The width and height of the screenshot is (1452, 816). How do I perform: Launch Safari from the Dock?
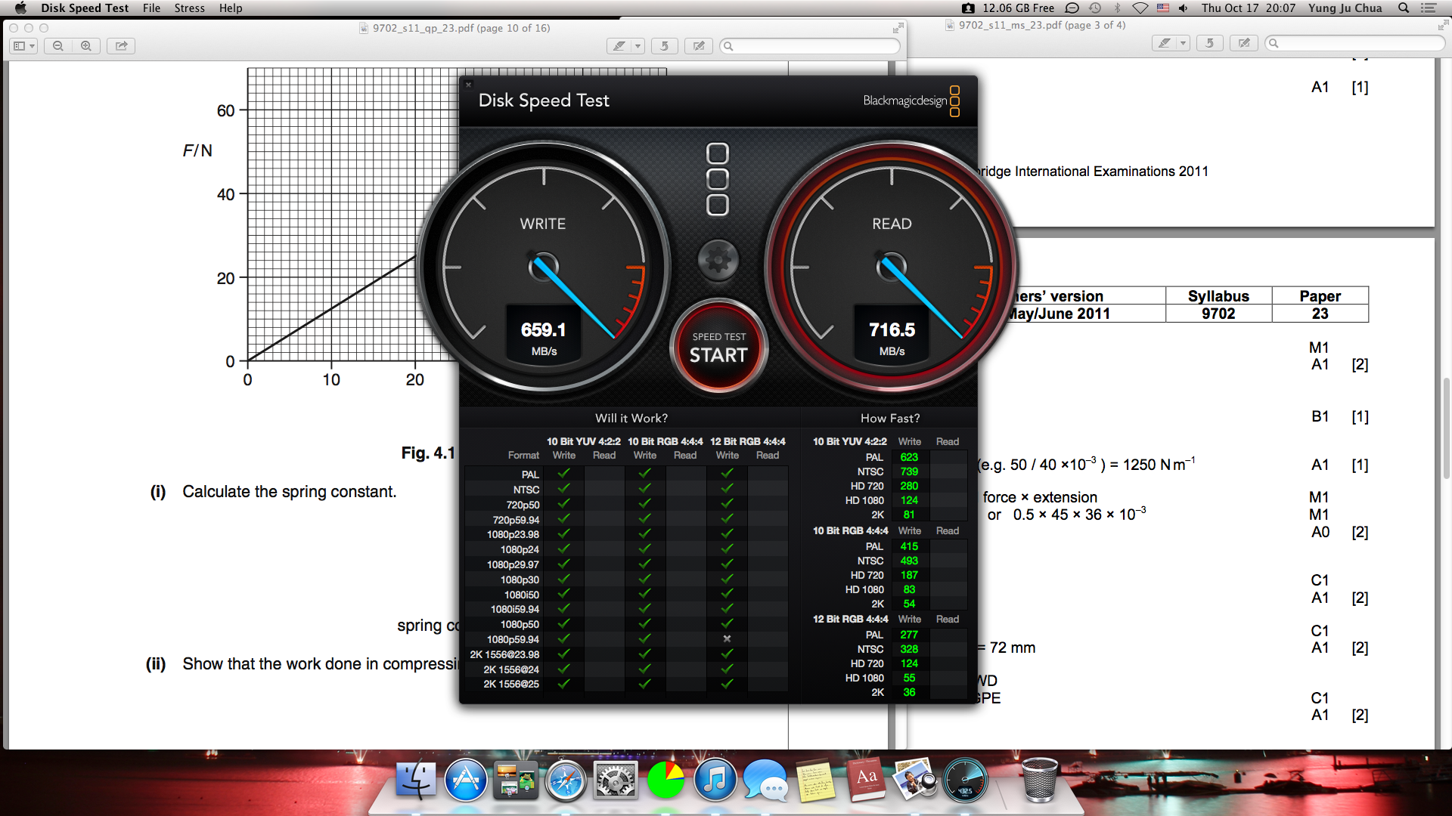[x=566, y=779]
